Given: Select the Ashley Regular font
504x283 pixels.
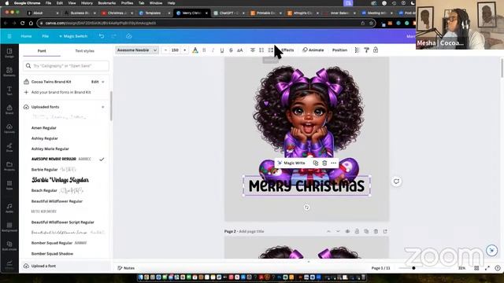Looking at the screenshot, I should click(x=45, y=138).
